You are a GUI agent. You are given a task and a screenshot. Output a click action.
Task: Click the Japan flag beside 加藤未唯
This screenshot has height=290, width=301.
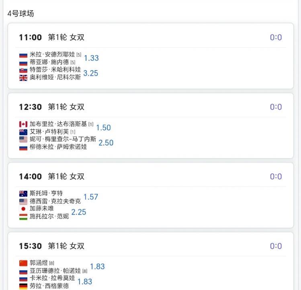[x=23, y=209]
